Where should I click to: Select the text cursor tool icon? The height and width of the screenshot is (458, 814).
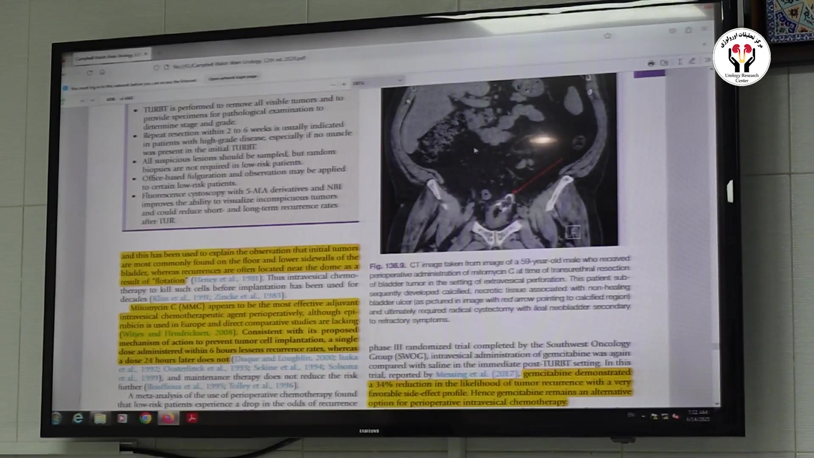[680, 62]
